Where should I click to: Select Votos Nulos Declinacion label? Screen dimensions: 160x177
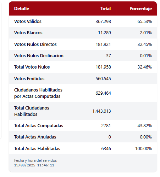(39, 55)
